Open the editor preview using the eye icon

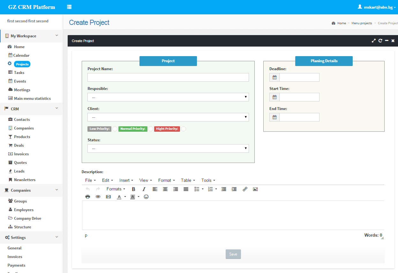(x=97, y=197)
